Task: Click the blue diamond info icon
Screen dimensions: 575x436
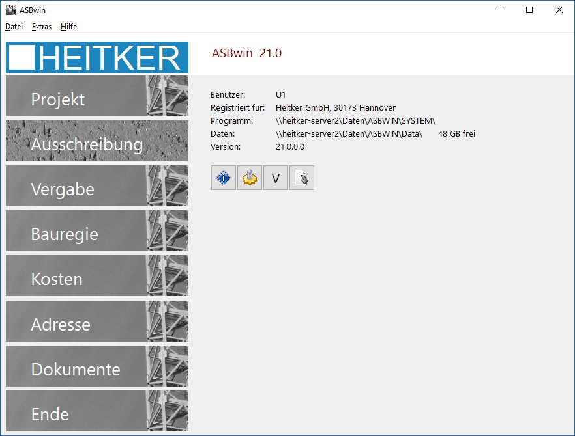Action: click(224, 178)
